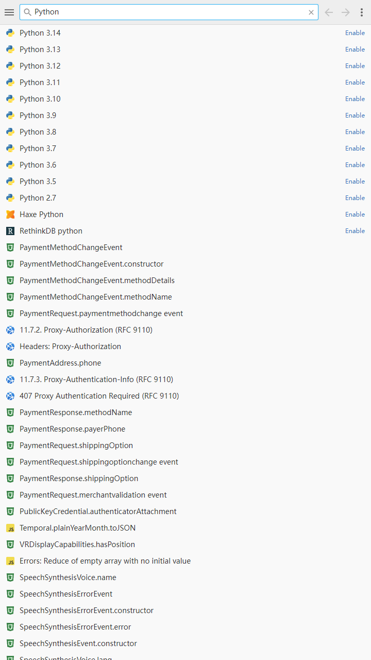Viewport: 371px width, 660px height.
Task: Click the Python logo icon beside Python 3.12
Action: click(10, 66)
